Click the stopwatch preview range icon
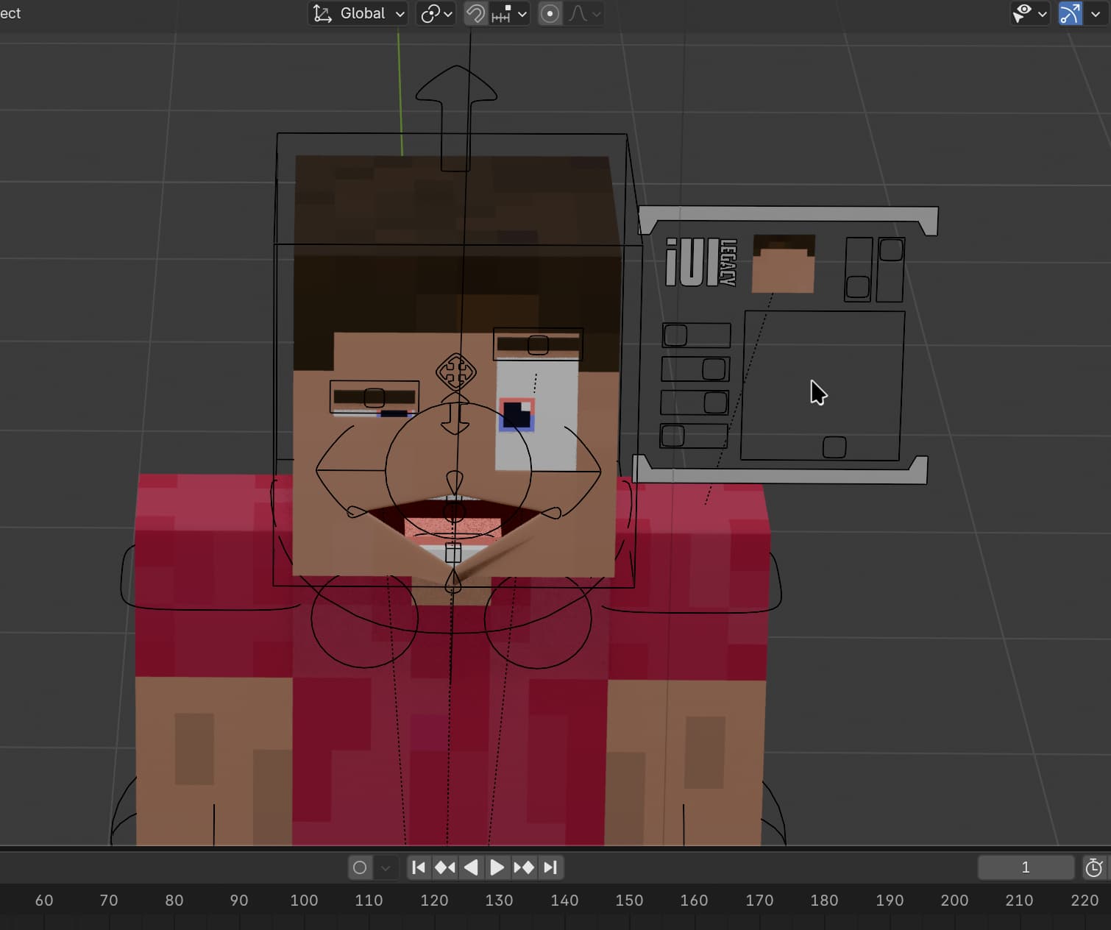1111x930 pixels. [1093, 867]
